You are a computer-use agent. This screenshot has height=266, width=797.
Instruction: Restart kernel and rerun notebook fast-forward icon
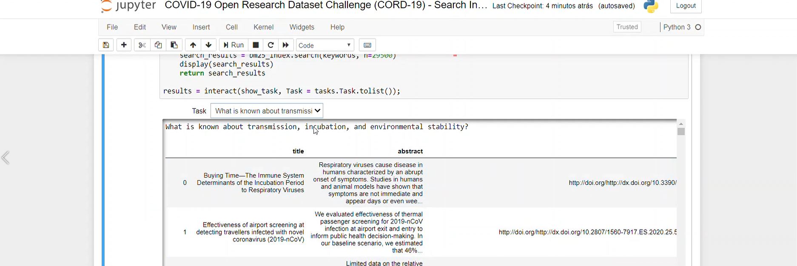(x=286, y=45)
